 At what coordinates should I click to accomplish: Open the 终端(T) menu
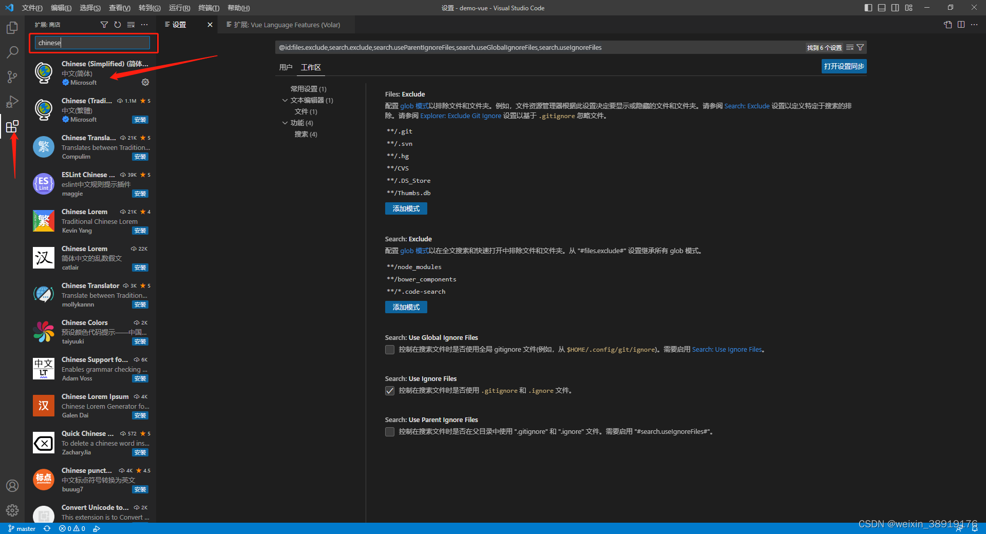tap(208, 8)
